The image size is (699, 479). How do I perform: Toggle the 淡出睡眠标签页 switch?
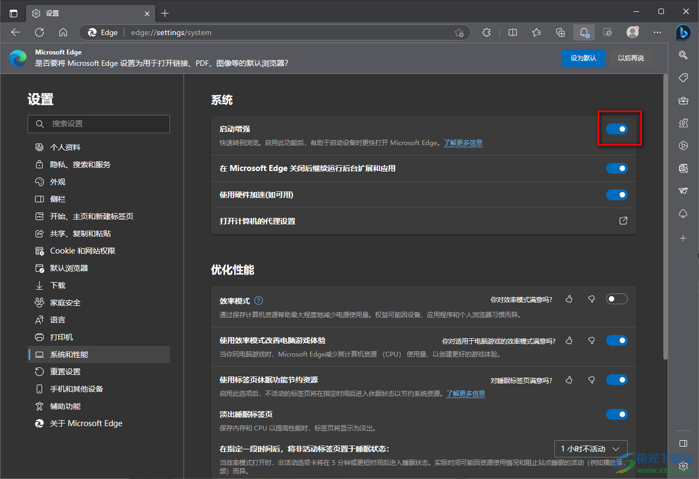pos(617,414)
